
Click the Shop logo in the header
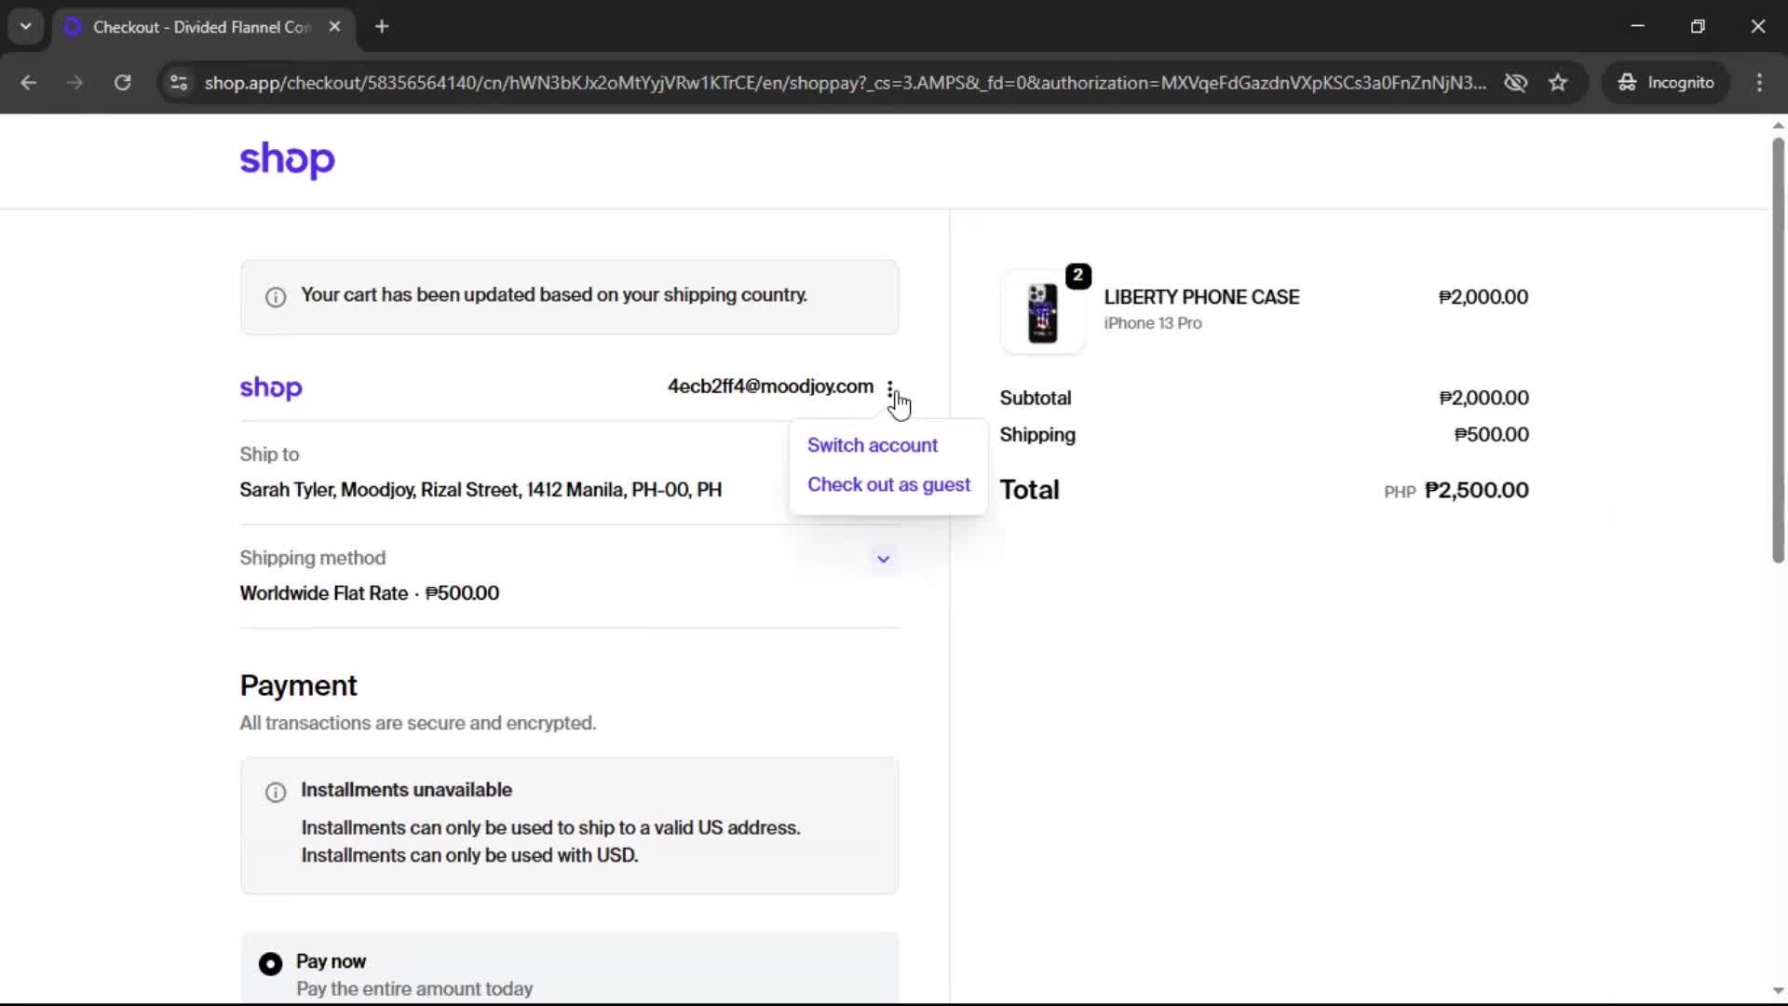pos(287,160)
